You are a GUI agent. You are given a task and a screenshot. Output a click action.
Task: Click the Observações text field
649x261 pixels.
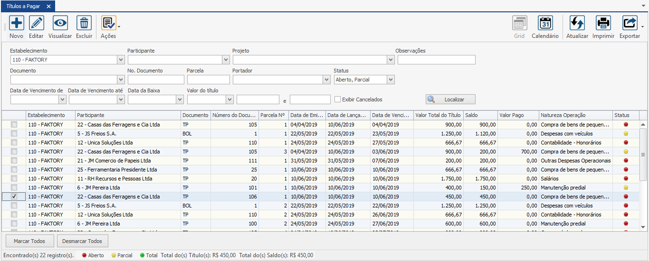[436, 60]
